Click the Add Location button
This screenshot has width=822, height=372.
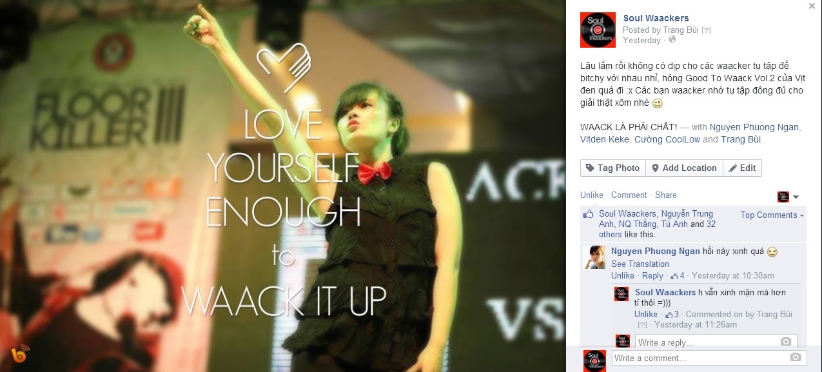684,168
